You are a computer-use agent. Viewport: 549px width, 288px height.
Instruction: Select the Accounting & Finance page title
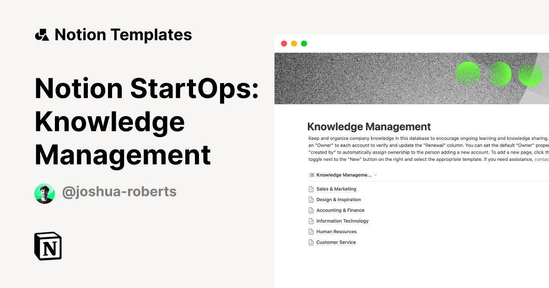[340, 211]
